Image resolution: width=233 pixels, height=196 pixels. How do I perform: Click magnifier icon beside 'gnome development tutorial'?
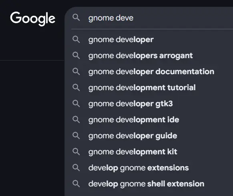click(76, 87)
